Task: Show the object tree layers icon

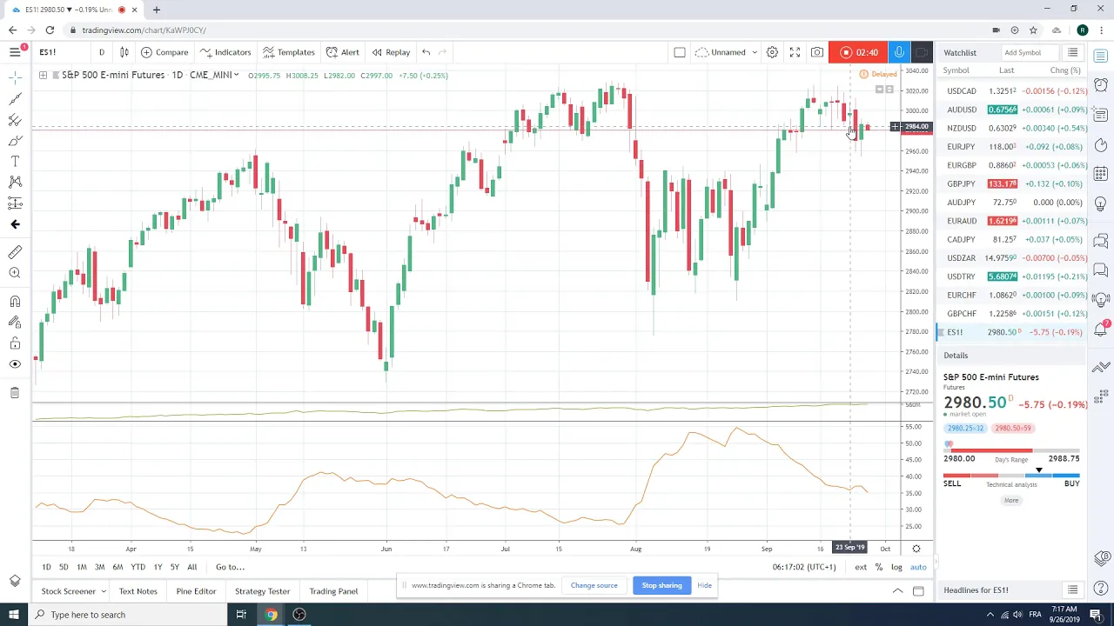Action: [15, 581]
